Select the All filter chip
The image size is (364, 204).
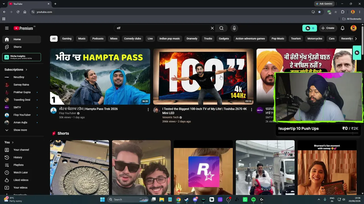(54, 39)
